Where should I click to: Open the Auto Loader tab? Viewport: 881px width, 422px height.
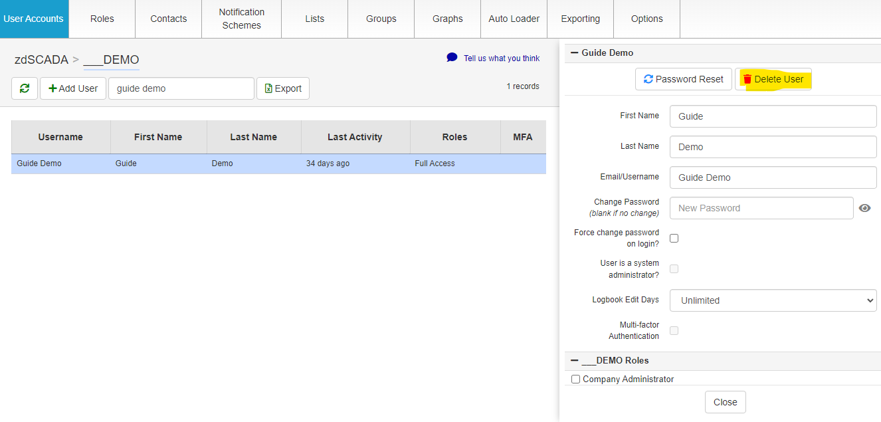(x=514, y=19)
